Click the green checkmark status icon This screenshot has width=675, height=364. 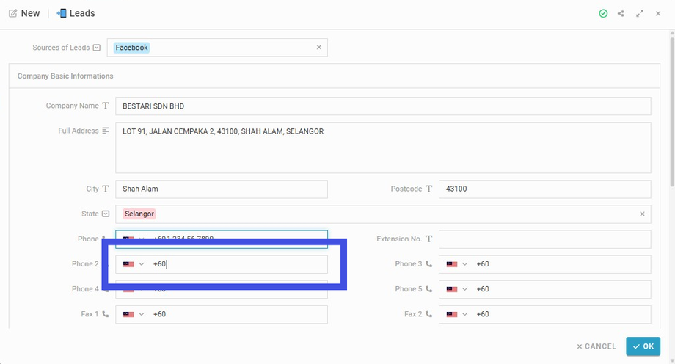[x=603, y=13]
